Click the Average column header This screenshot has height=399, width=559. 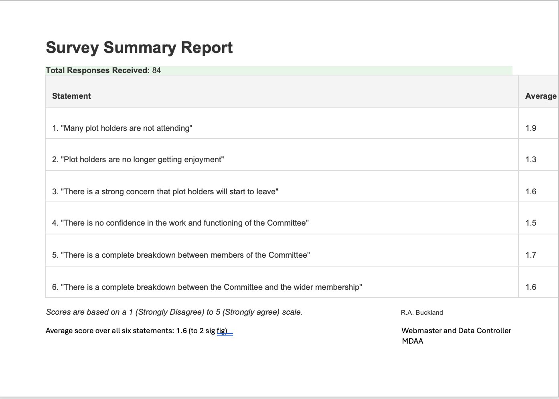pyautogui.click(x=541, y=96)
